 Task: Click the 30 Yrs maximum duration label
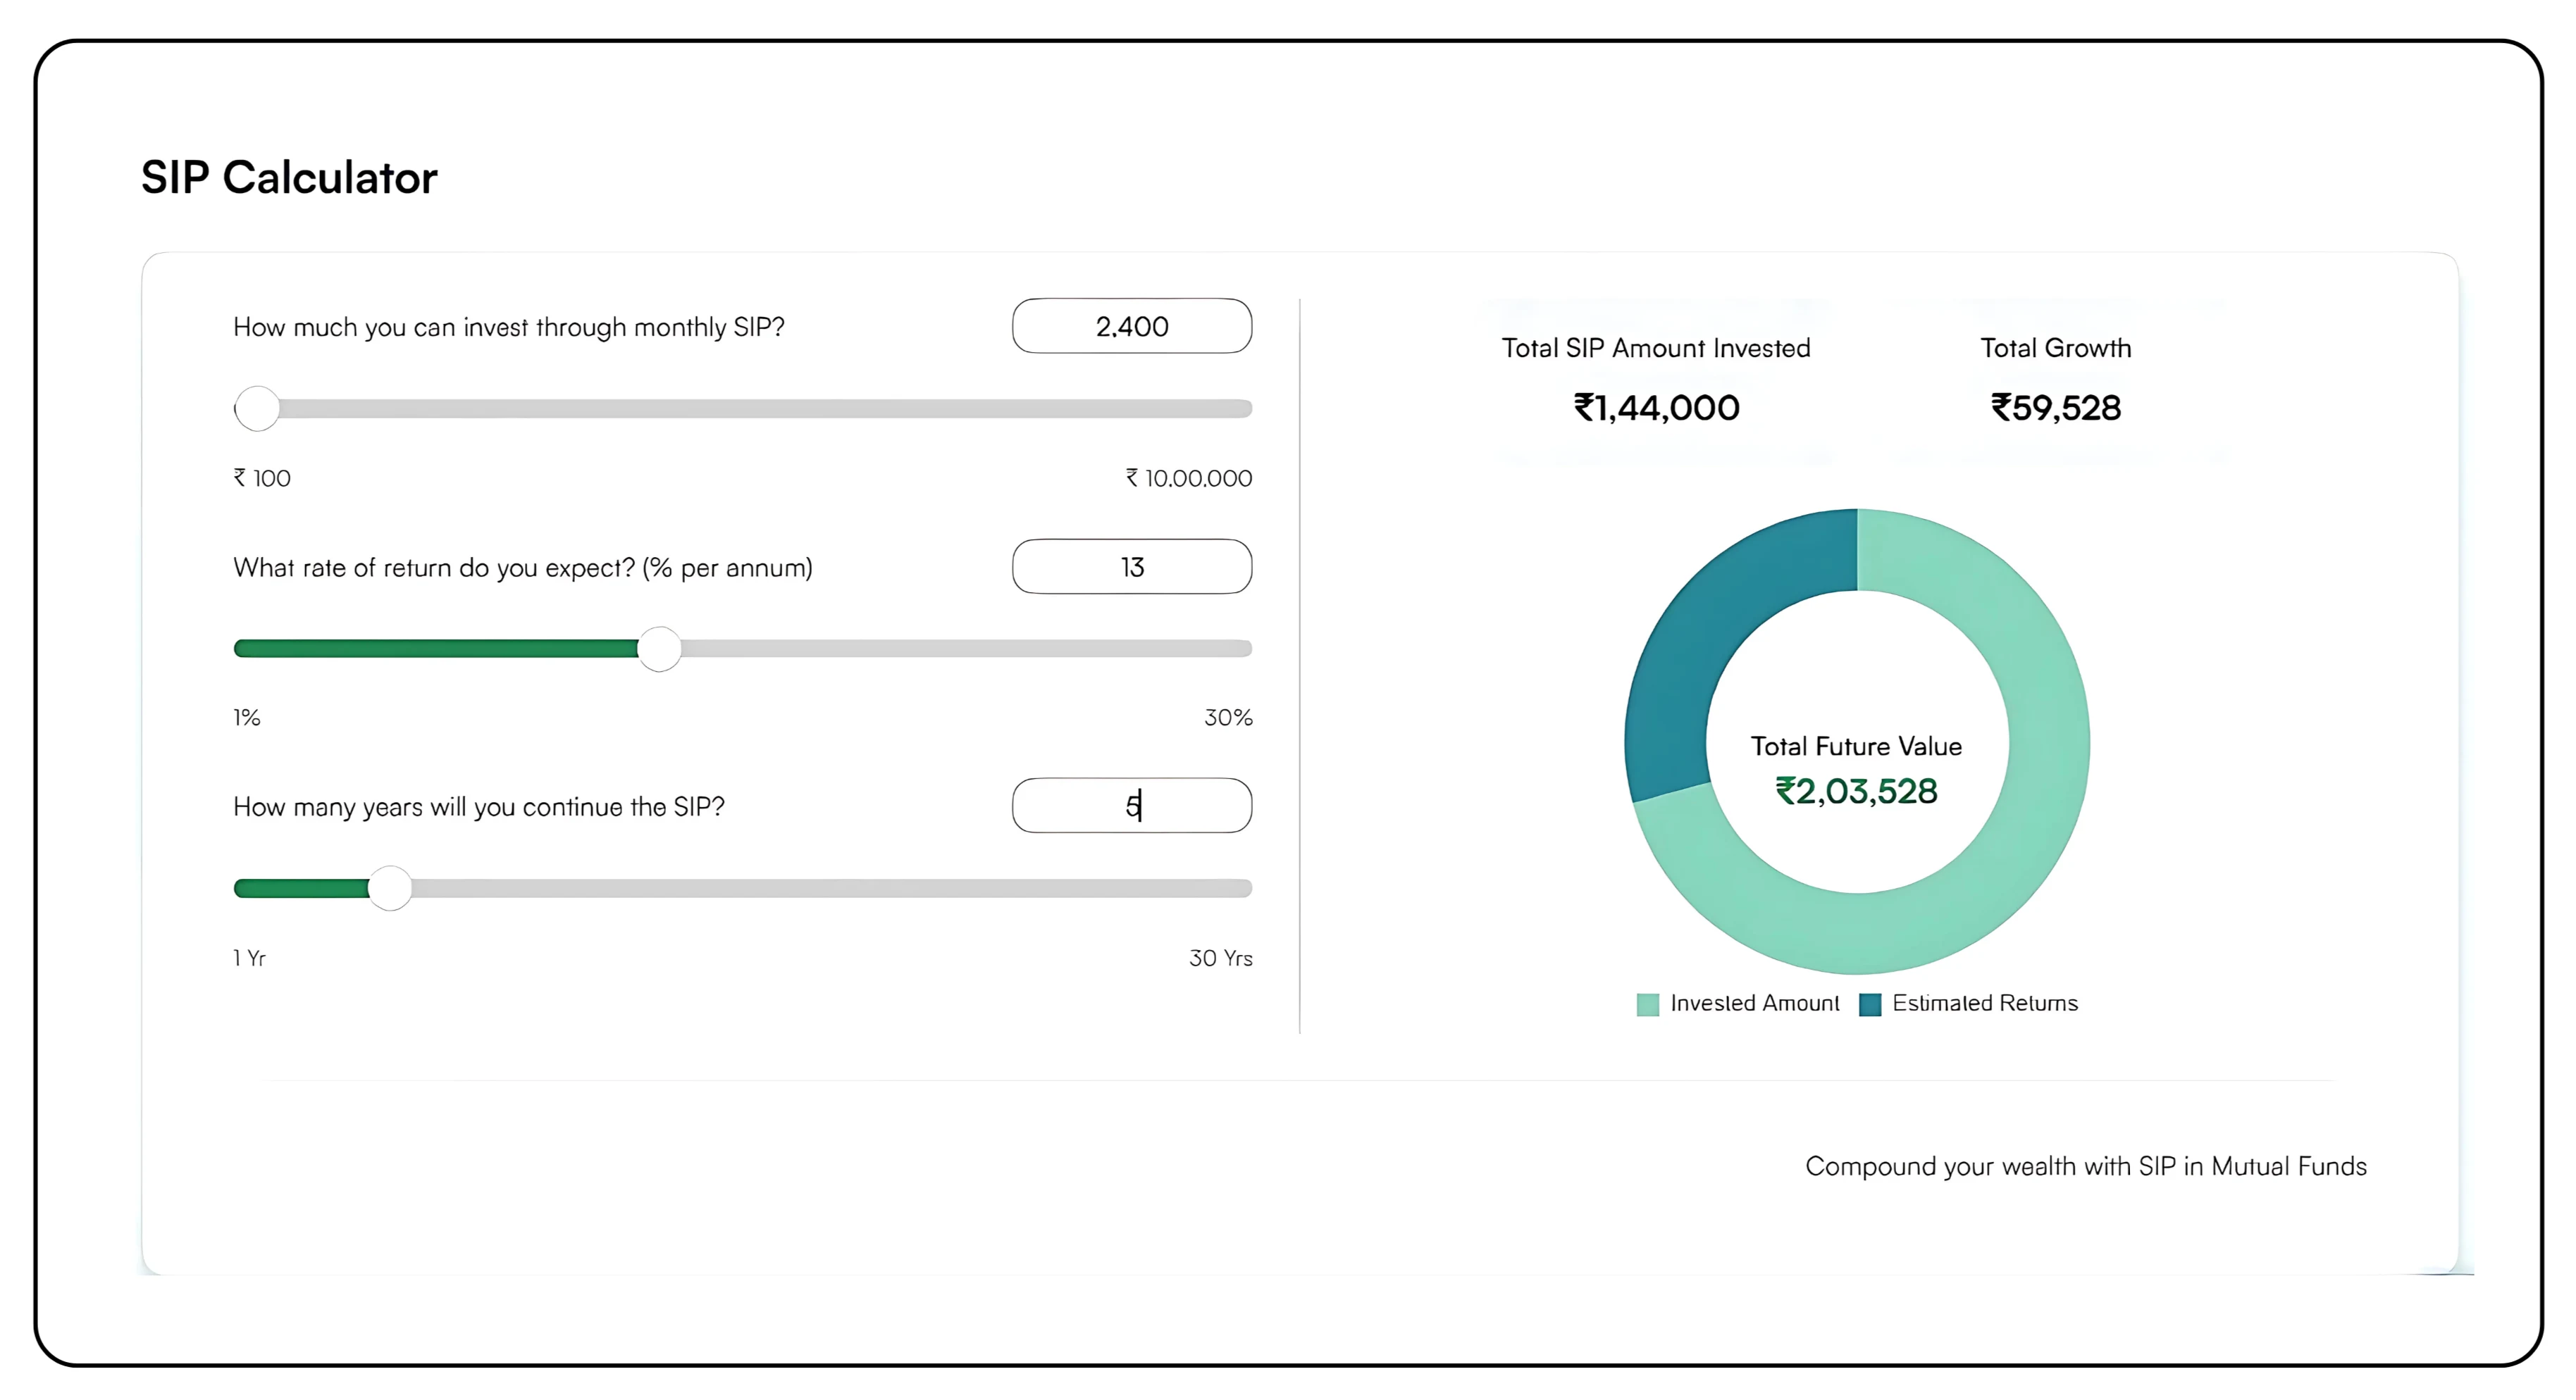(x=1220, y=957)
